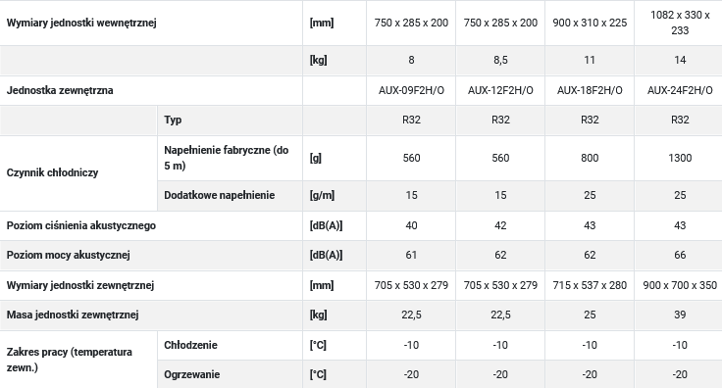The image size is (722, 388).
Task: Select the AUX-12F2H/O model cell
Action: pyautogui.click(x=500, y=90)
